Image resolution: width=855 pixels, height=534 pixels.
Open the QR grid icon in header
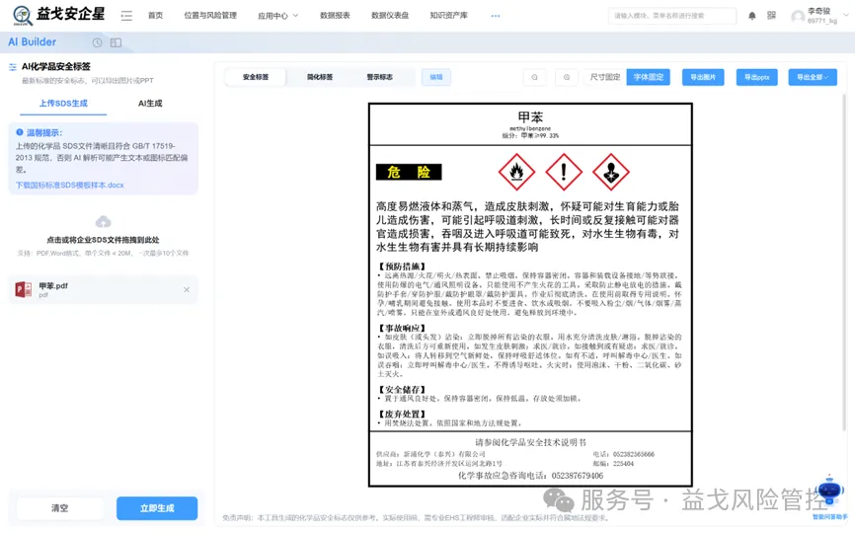(771, 15)
